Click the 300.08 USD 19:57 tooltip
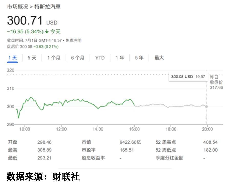The image size is (238, 187). [188, 77]
